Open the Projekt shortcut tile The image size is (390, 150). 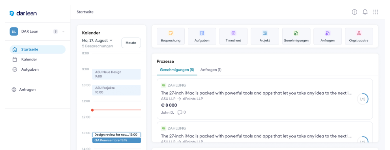264,36
